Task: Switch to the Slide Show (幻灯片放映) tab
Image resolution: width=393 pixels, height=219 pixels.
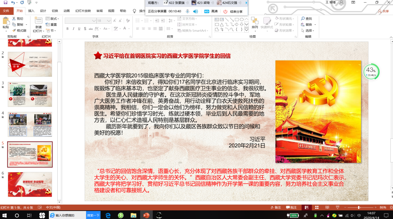Action: pos(83,11)
